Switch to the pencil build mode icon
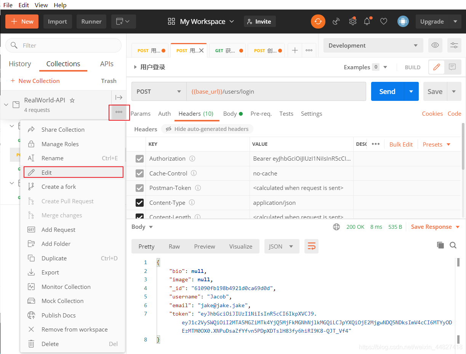This screenshot has height=354, width=466. coord(437,67)
